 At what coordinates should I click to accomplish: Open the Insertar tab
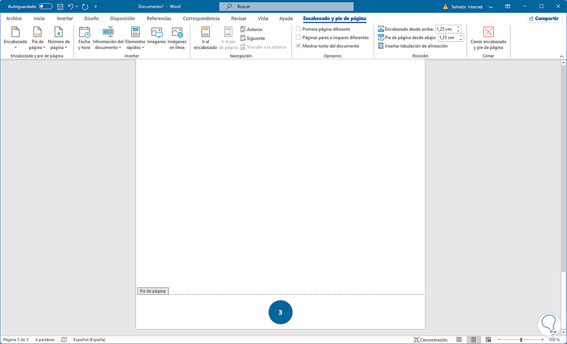[65, 18]
